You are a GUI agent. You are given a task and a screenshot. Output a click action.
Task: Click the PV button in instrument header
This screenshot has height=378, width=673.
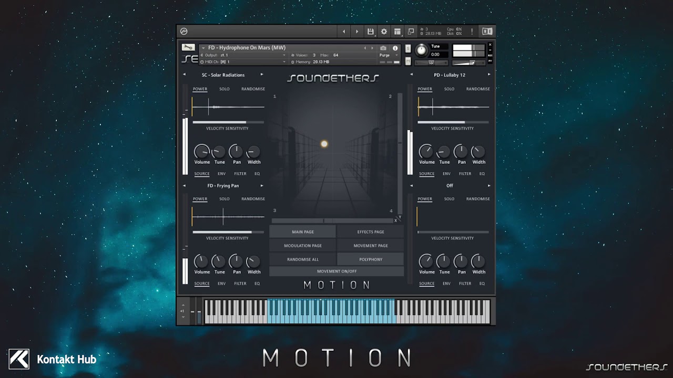click(x=490, y=61)
